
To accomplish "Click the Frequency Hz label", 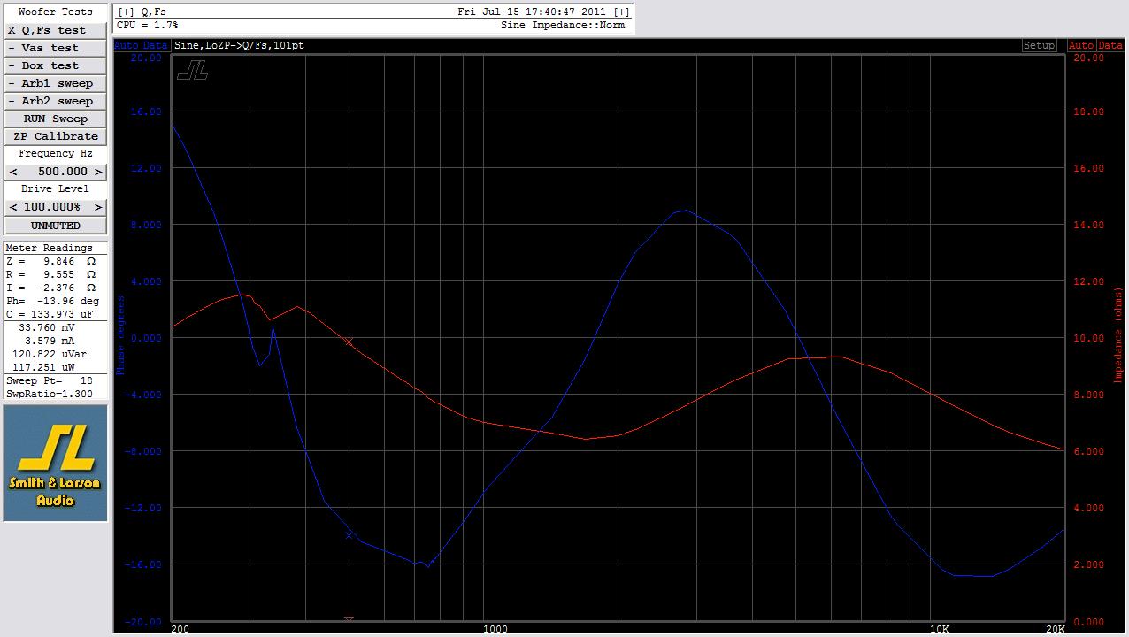I will coord(55,154).
